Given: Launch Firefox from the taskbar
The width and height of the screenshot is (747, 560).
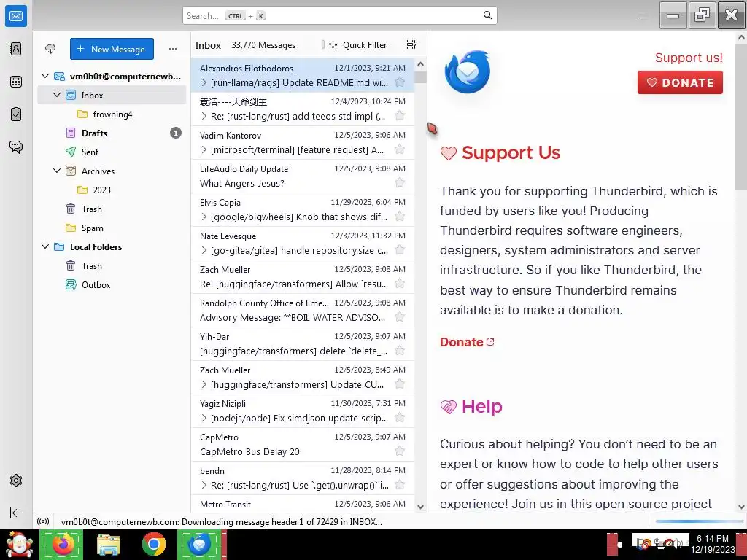Looking at the screenshot, I should [62, 544].
